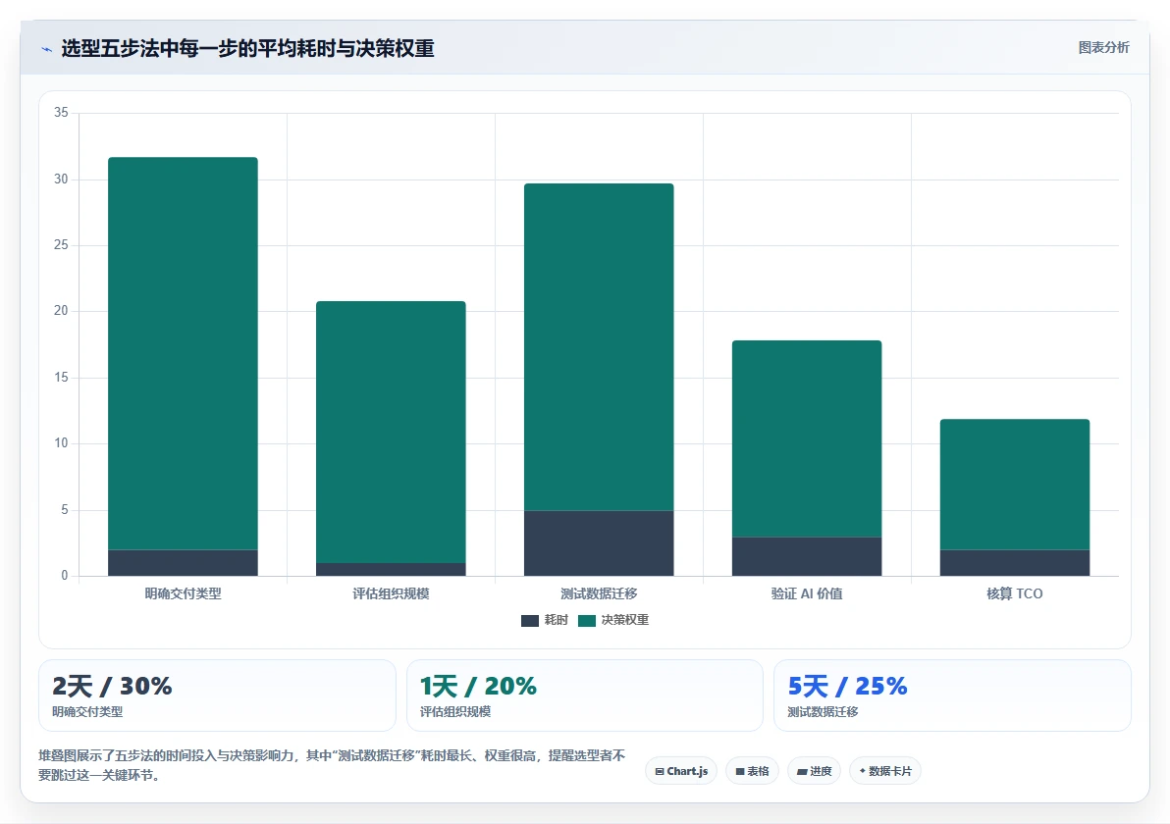Click the 测试数据迁移 caption in the third card
Screen dimensions: 1170x824
(824, 712)
